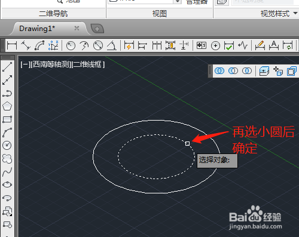Viewport: 299px width, 237px height.
Task: Select the Spline draw tool
Action: [7, 172]
